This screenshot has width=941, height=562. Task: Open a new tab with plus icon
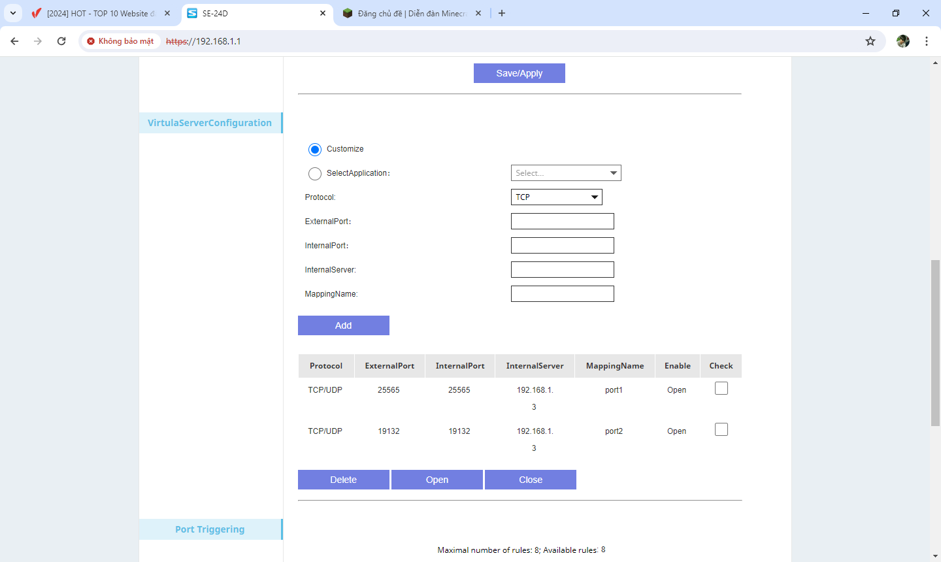[502, 13]
